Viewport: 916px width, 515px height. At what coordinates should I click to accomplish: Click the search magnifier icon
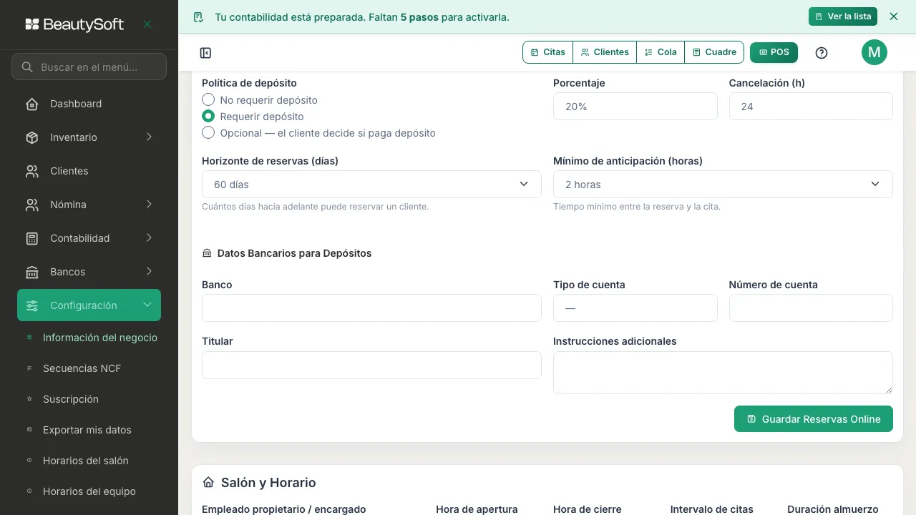click(x=27, y=67)
